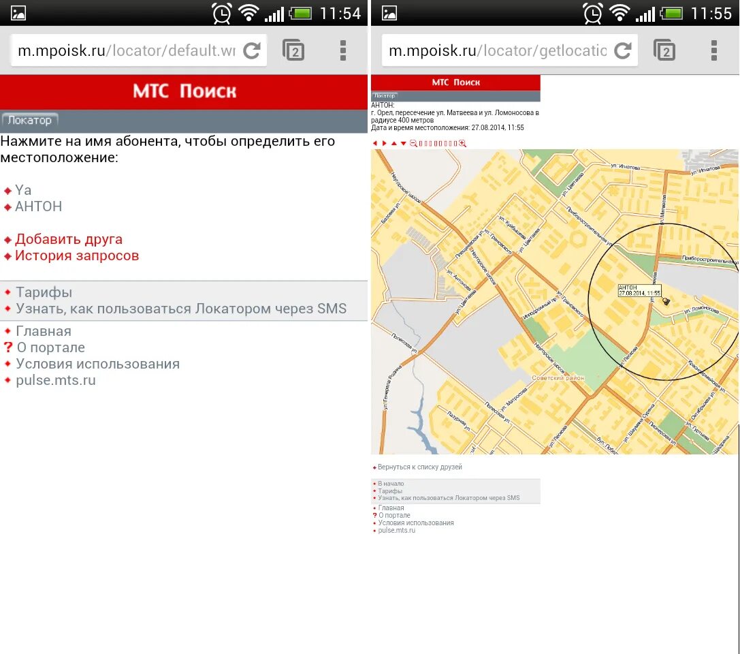Go to Главная on left page

pos(44,331)
